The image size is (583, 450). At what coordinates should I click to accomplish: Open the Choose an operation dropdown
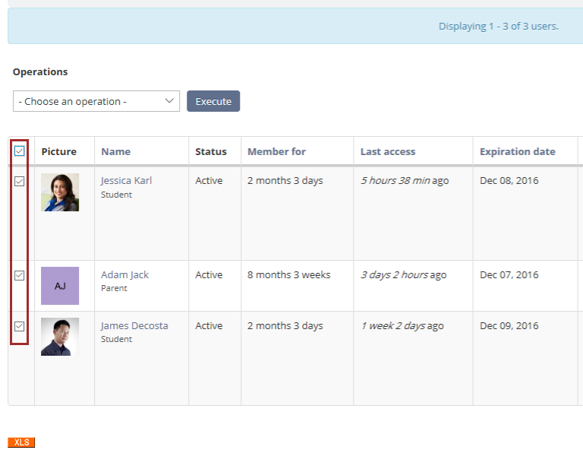click(x=96, y=101)
